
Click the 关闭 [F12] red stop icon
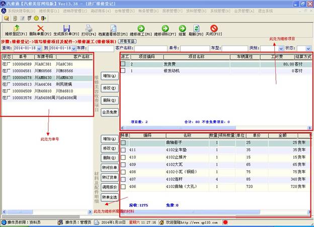click(214, 29)
